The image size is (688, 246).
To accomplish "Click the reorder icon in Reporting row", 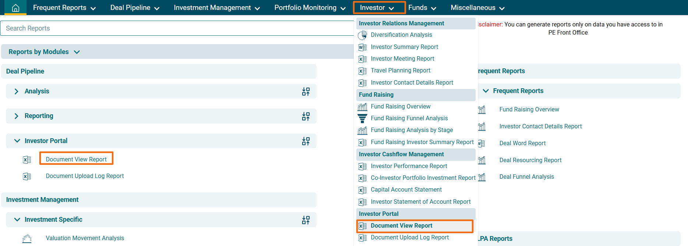I will pos(306,116).
